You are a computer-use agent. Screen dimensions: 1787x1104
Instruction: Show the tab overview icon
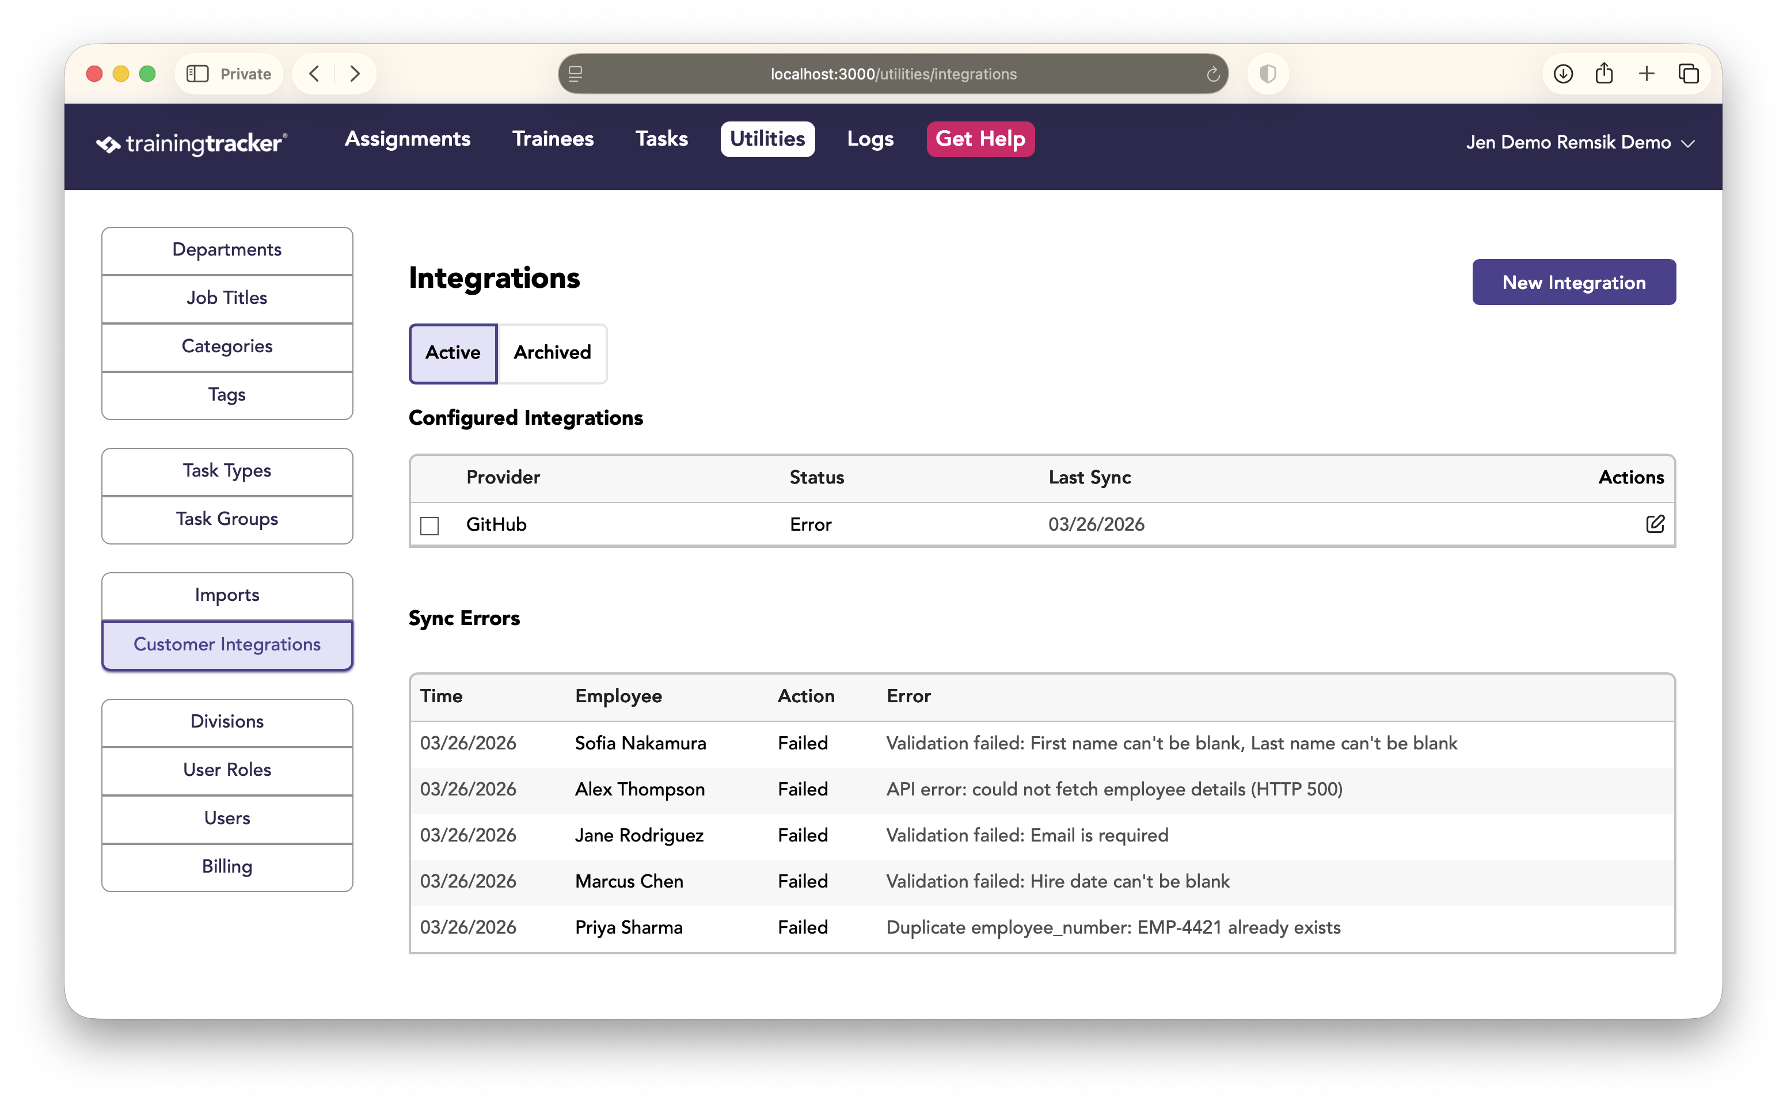pyautogui.click(x=1689, y=74)
